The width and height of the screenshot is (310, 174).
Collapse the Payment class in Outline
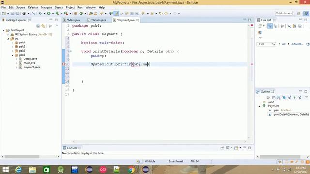point(260,106)
